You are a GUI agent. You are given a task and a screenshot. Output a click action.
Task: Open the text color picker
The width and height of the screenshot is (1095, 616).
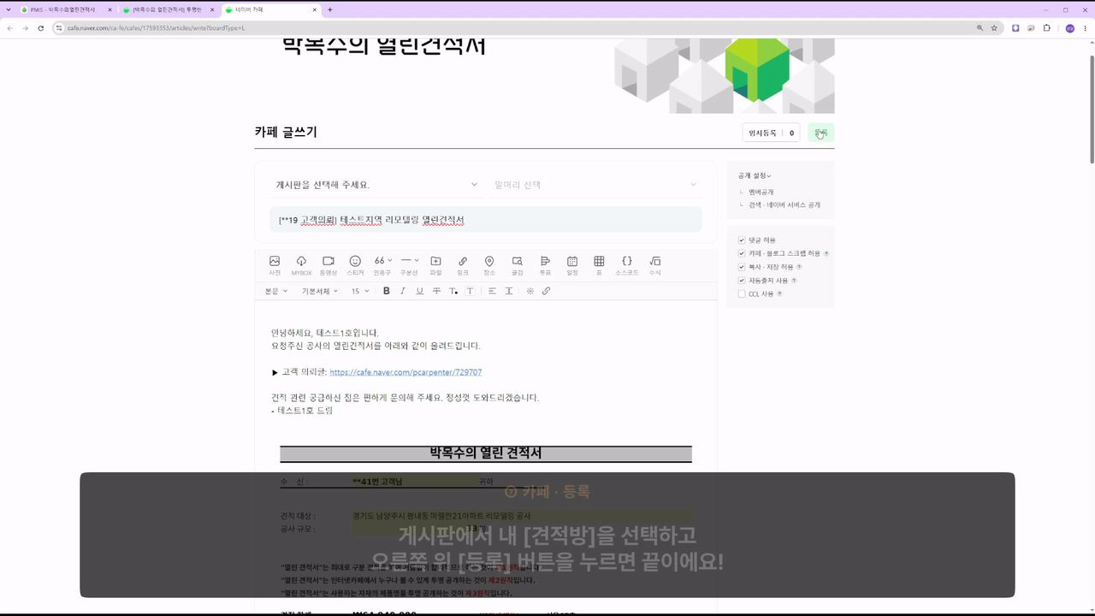[x=453, y=291]
